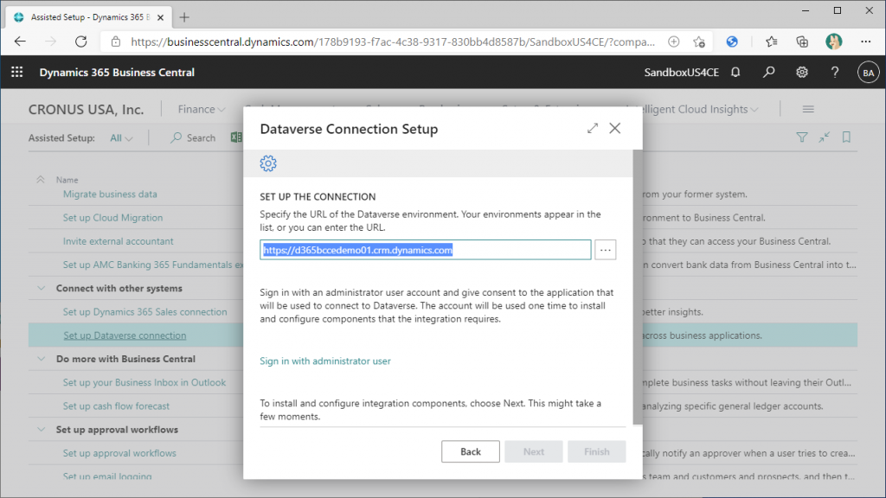The height and width of the screenshot is (498, 886).
Task: Collapse all groups arrow beside Name
Action: (40, 180)
